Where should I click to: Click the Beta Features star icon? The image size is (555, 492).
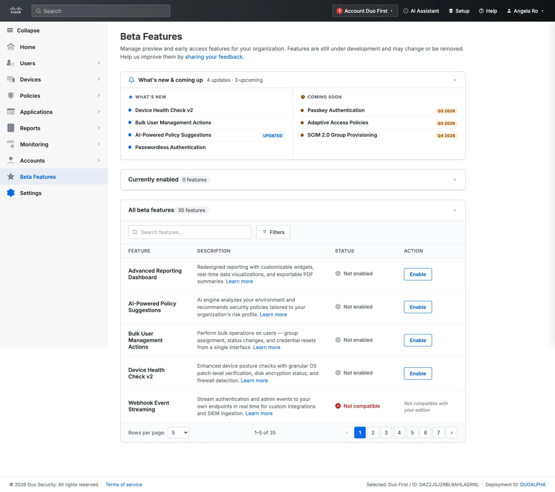(x=11, y=177)
